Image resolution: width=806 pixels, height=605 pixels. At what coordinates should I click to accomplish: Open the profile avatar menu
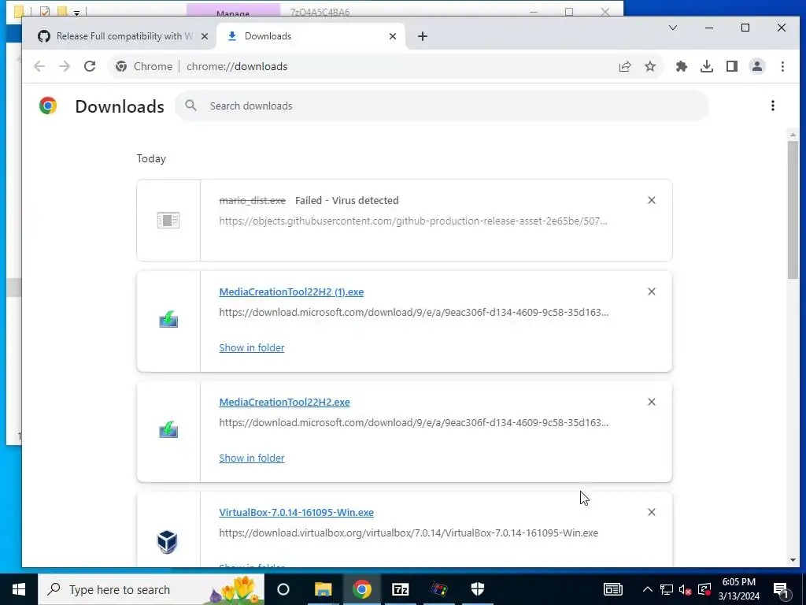click(757, 66)
